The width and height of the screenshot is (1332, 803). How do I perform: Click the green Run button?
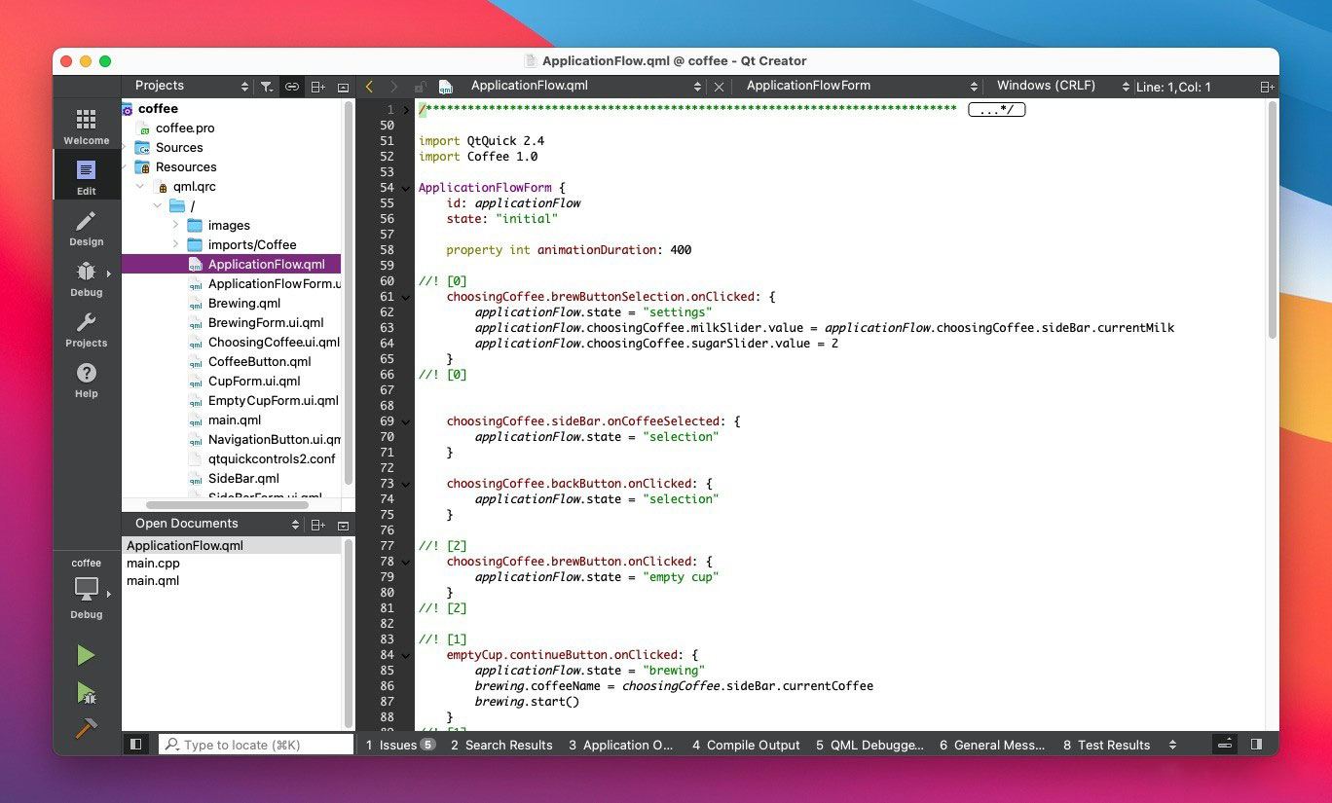point(87,655)
